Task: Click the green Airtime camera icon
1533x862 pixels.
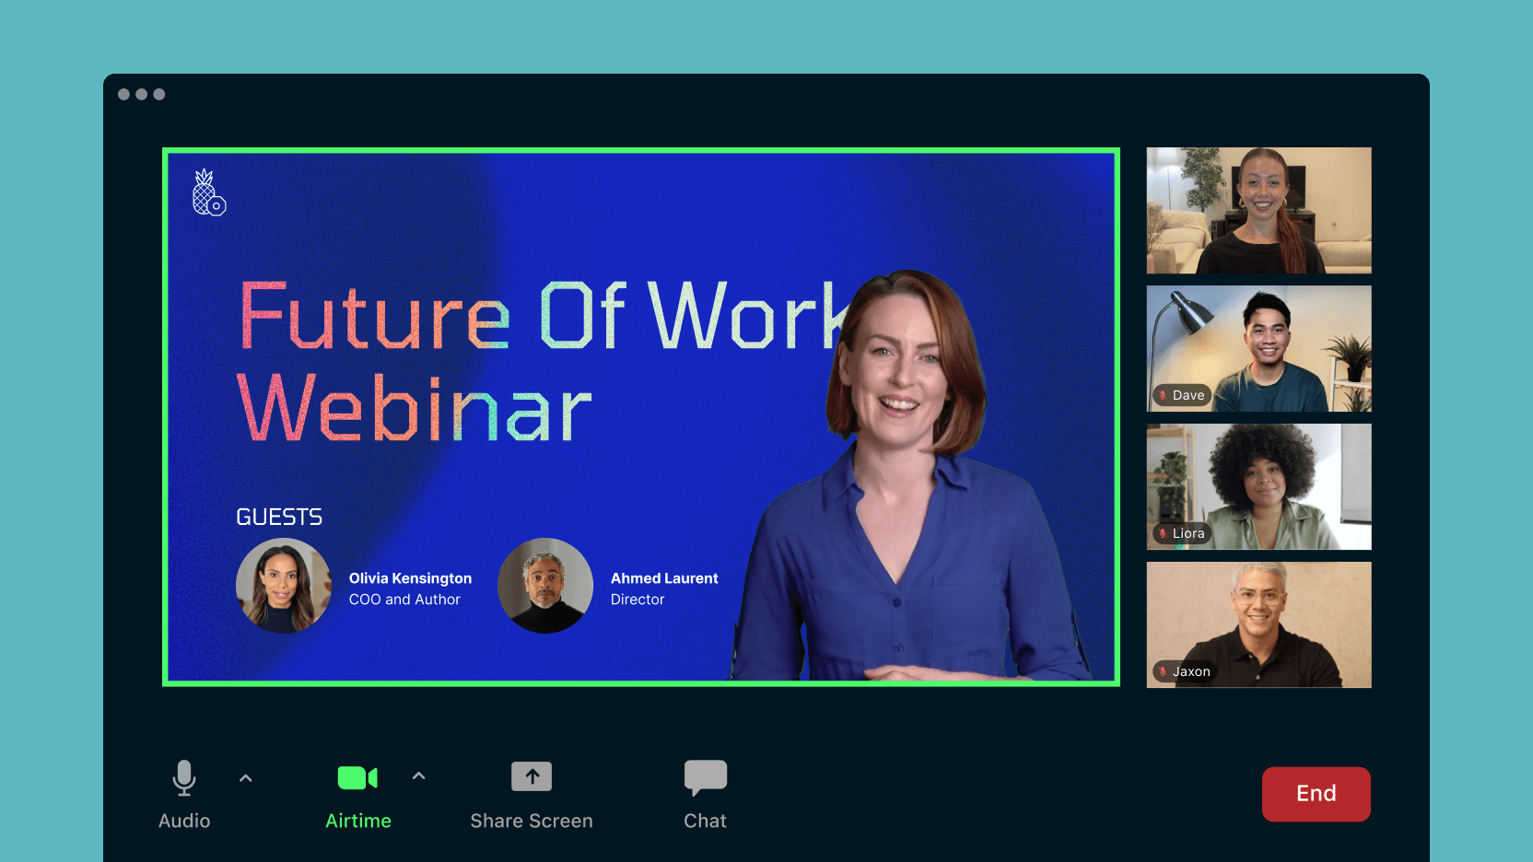Action: (357, 778)
